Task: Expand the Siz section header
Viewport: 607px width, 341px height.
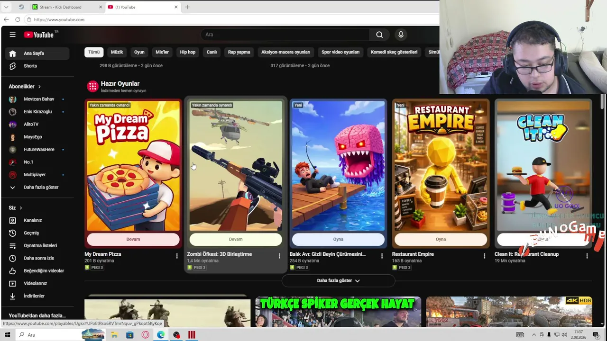Action: [x=15, y=208]
